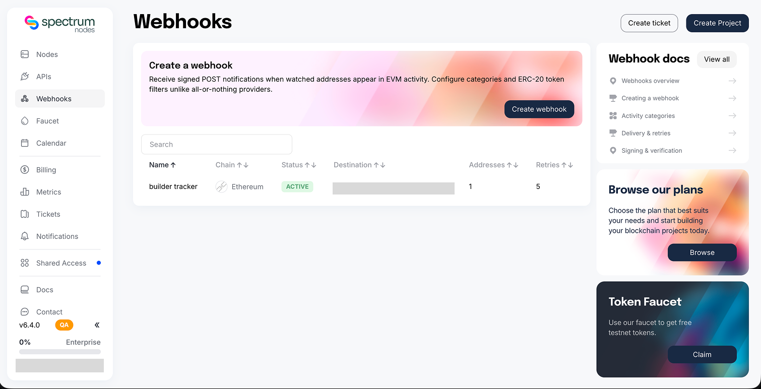This screenshot has height=389, width=761.
Task: Collapse the sidebar with double chevron
Action: (x=97, y=325)
